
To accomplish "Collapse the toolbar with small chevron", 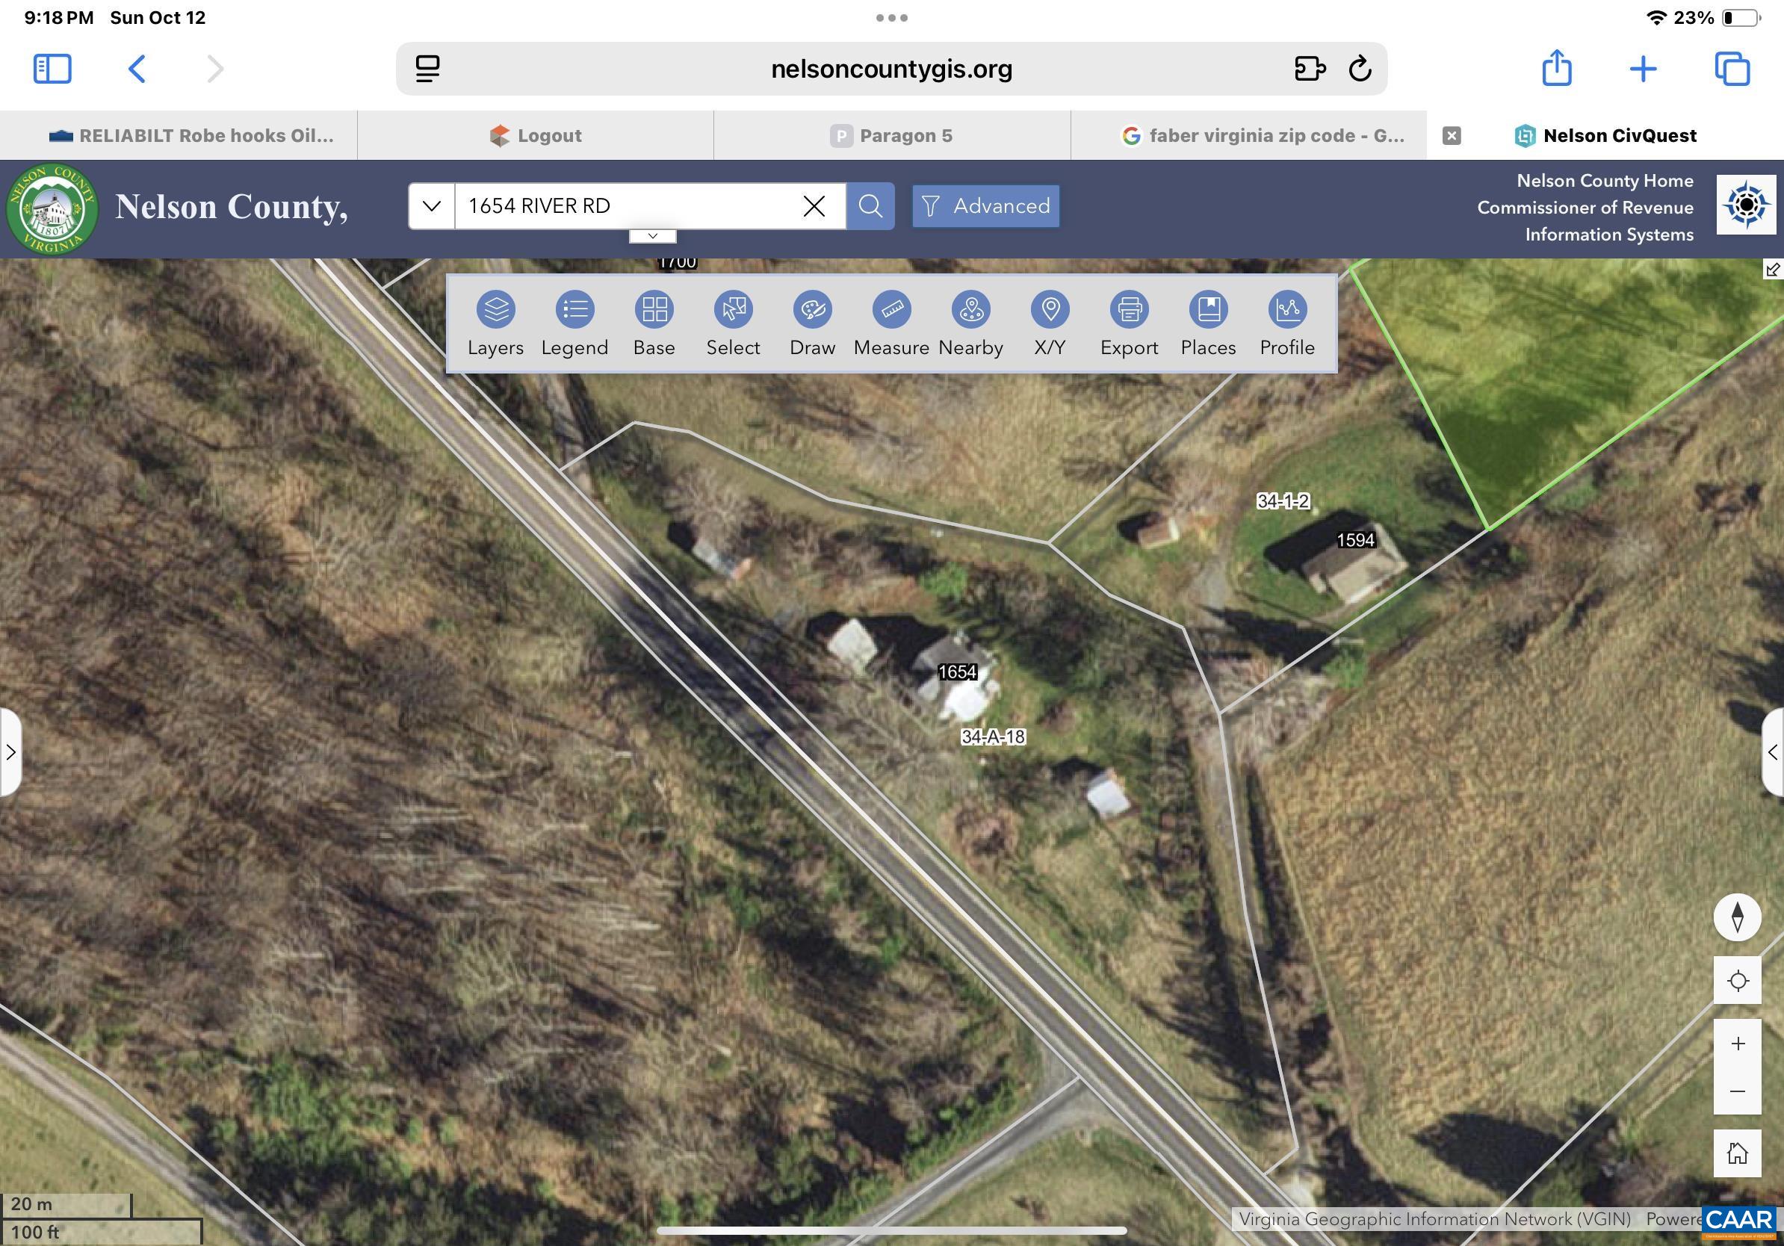I will pyautogui.click(x=653, y=236).
